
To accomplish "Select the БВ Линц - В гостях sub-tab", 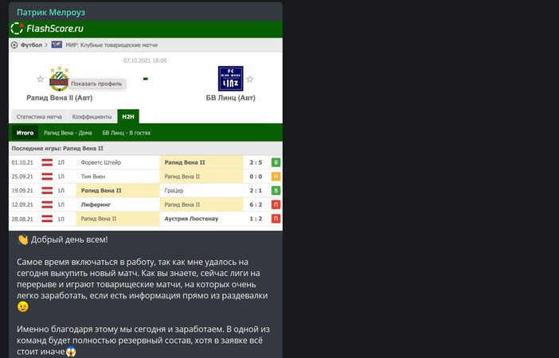I will coord(127,133).
